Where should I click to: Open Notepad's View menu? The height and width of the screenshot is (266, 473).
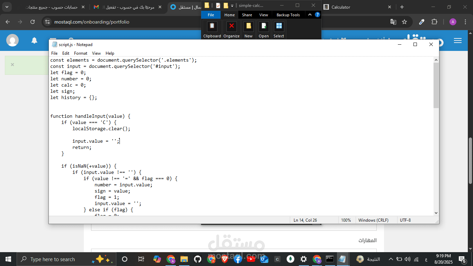point(96,53)
